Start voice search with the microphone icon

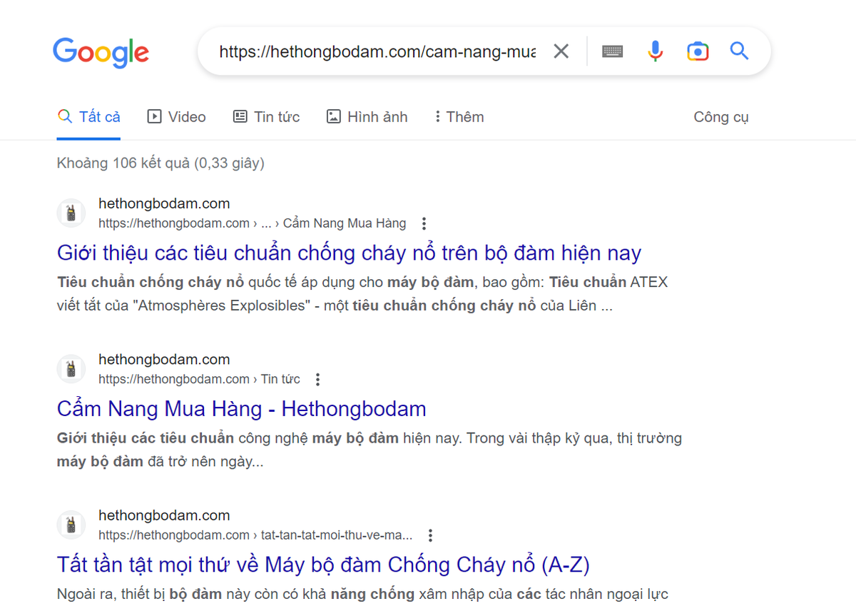point(655,51)
